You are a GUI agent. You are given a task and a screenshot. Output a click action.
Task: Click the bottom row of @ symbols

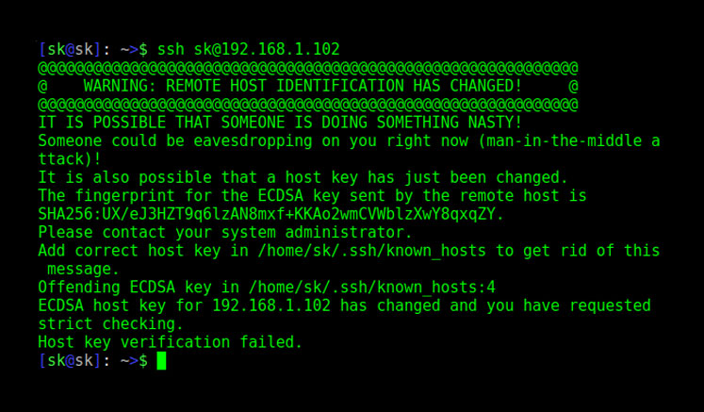tap(308, 104)
